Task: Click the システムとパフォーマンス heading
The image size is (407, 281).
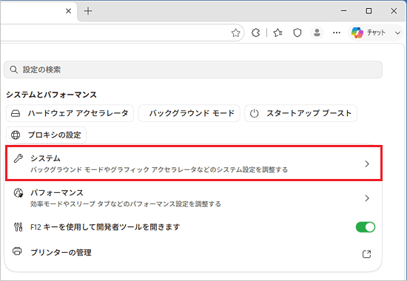Action: pyautogui.click(x=51, y=95)
